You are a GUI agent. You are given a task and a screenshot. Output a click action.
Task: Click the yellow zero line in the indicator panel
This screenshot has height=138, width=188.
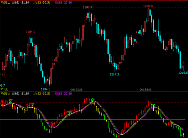tap(92, 120)
